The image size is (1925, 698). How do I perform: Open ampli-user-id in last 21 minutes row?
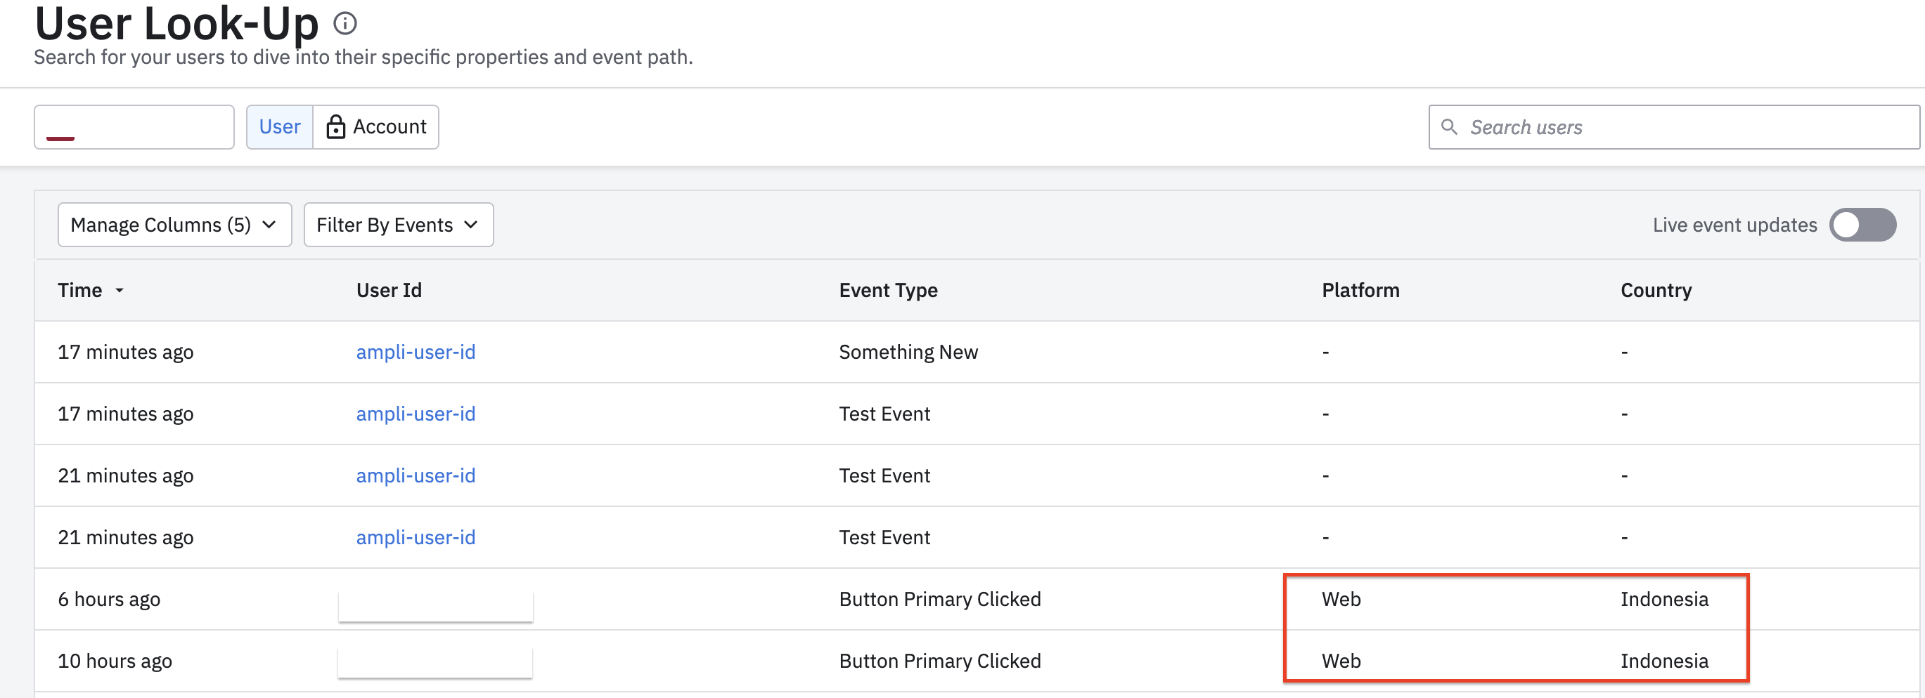[416, 537]
